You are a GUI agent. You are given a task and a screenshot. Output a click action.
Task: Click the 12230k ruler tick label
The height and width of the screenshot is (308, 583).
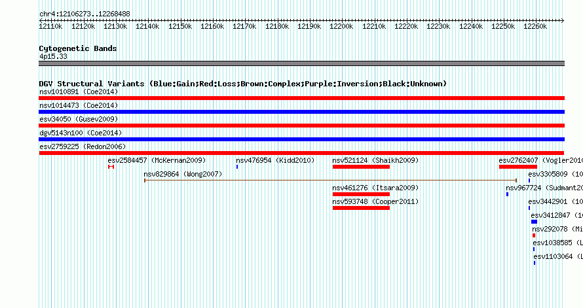[438, 26]
